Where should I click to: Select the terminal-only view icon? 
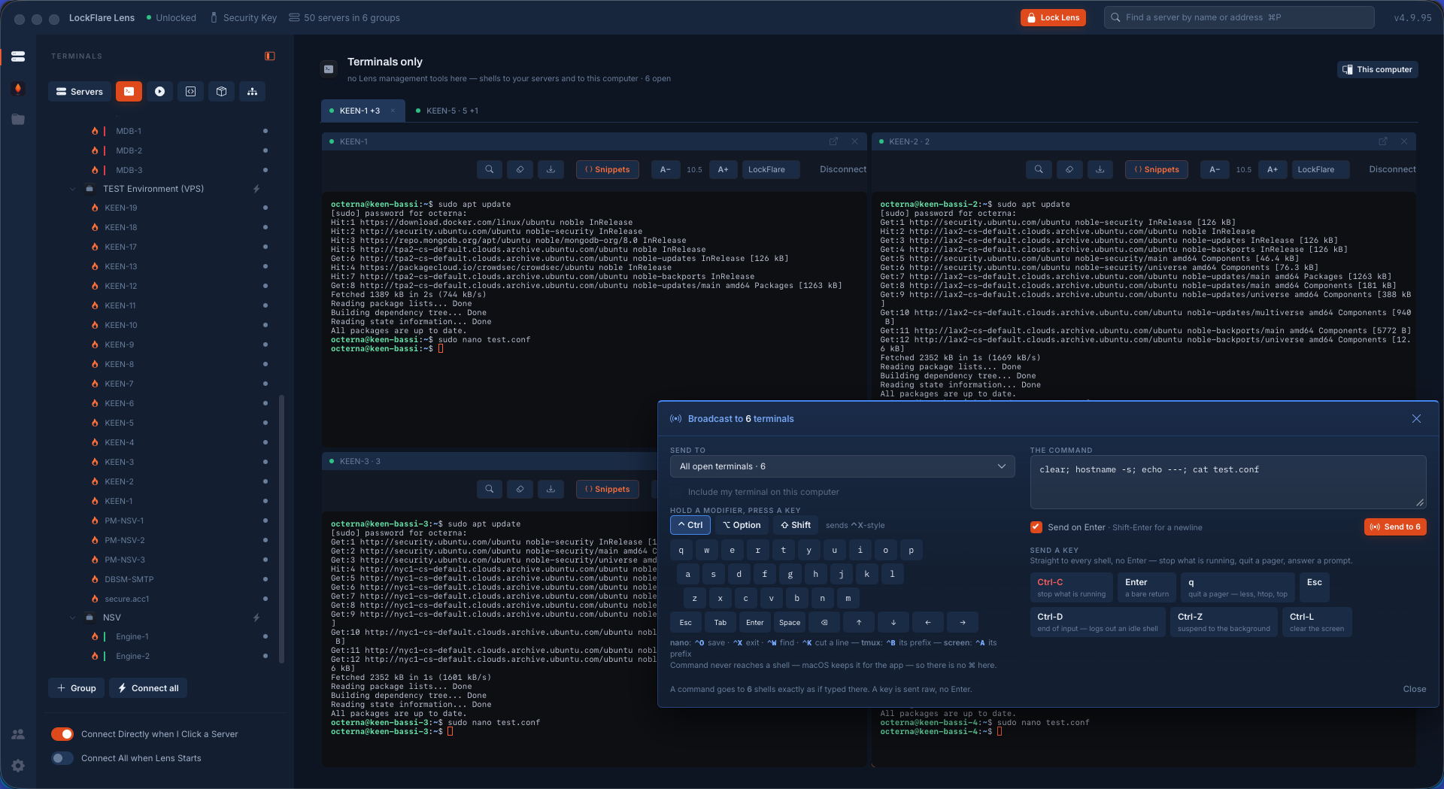[129, 92]
